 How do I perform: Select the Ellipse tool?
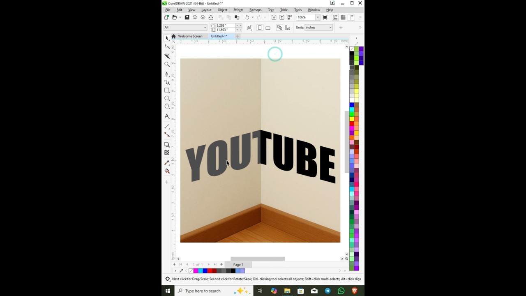pos(167,98)
